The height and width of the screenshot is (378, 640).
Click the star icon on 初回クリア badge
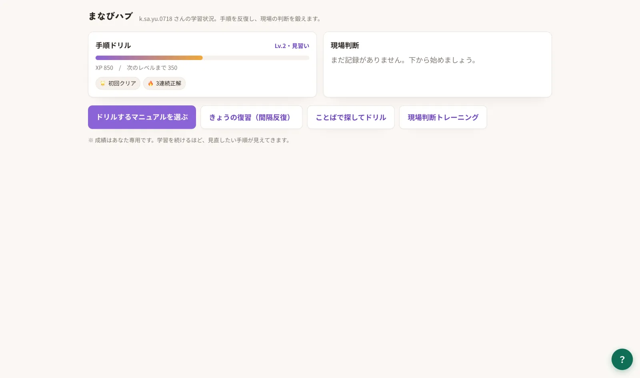103,83
